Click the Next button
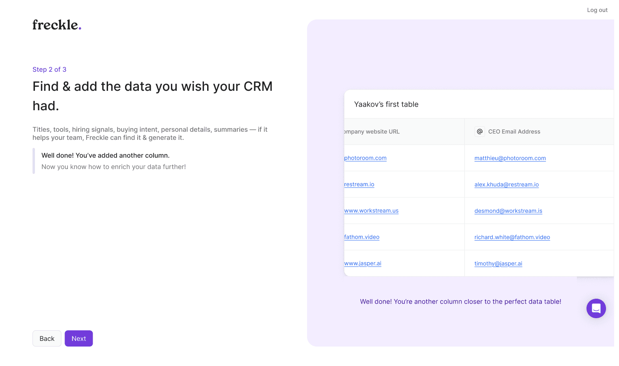The image size is (619, 366). point(79,338)
